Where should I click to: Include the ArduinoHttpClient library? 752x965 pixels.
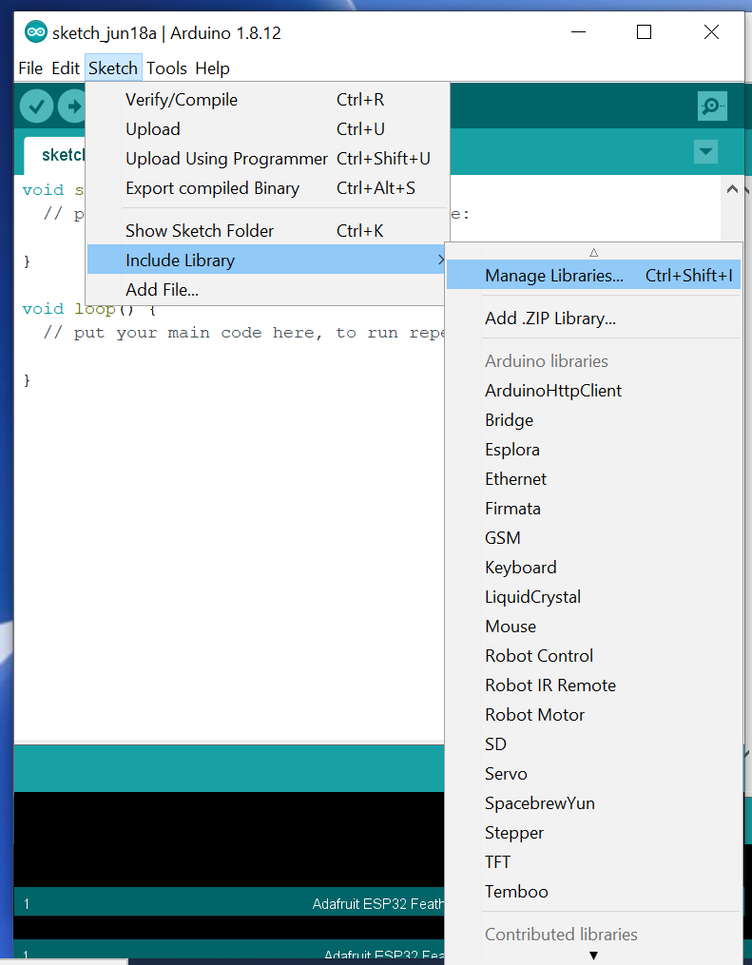[x=553, y=391]
